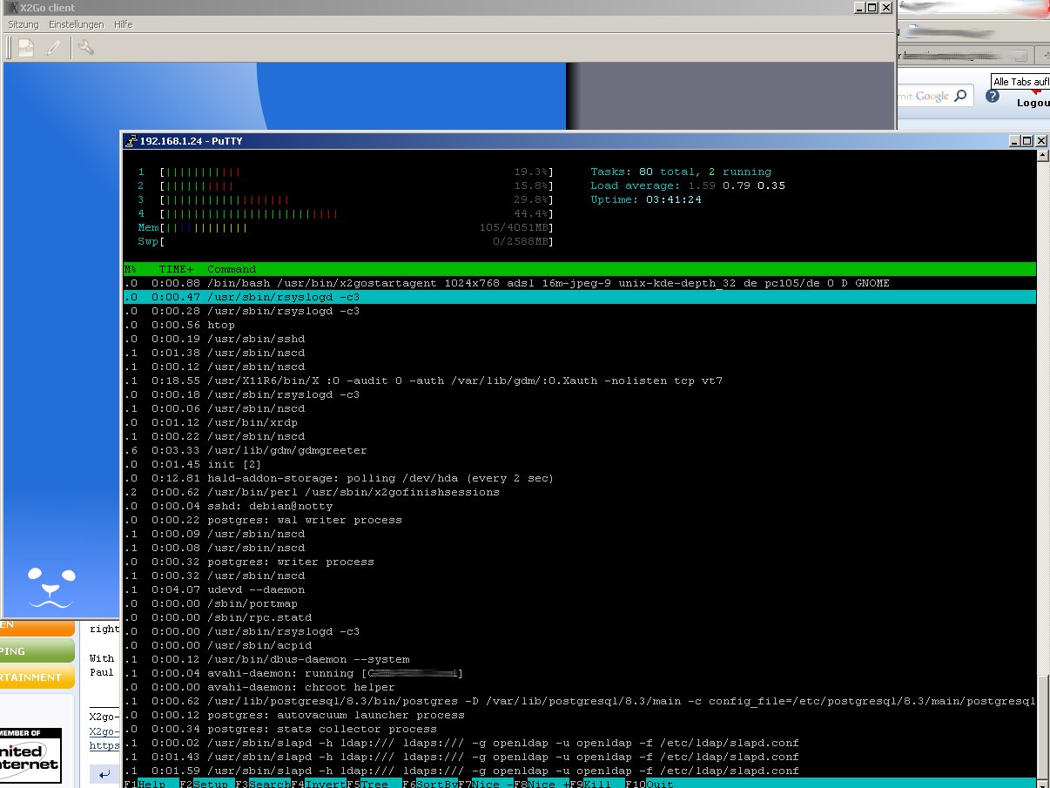This screenshot has width=1050, height=788.
Task: Select the /usr/bin/xrdp process row
Action: (x=580, y=422)
